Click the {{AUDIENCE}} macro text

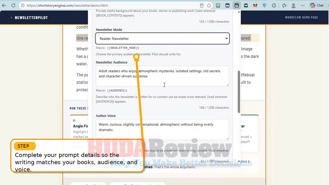tap(117, 90)
